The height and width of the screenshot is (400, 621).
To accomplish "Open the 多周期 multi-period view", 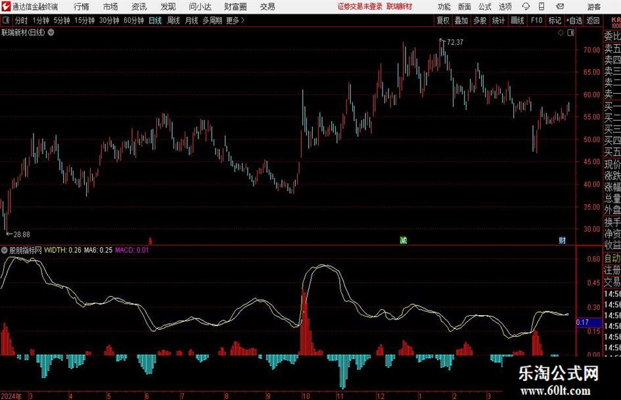I will [212, 20].
